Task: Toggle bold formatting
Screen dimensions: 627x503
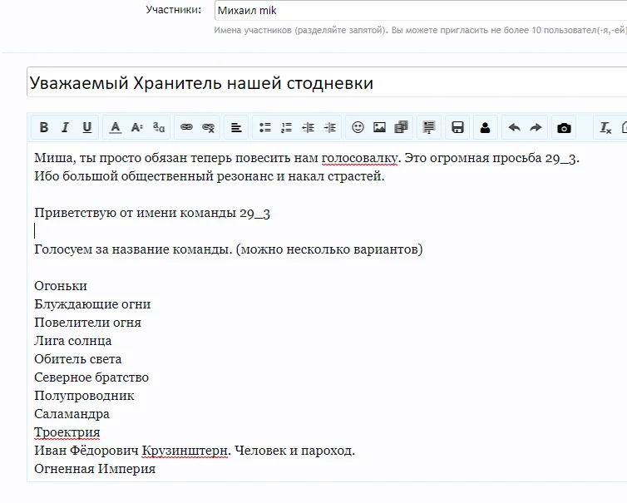Action: coord(44,127)
